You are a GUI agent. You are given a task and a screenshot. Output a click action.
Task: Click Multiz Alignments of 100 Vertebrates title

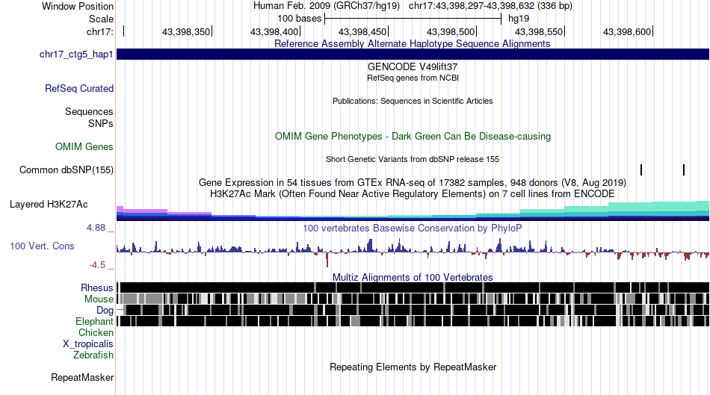point(413,277)
